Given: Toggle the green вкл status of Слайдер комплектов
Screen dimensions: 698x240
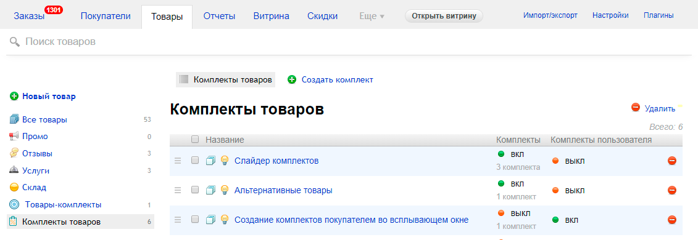Looking at the screenshot, I should 511,154.
